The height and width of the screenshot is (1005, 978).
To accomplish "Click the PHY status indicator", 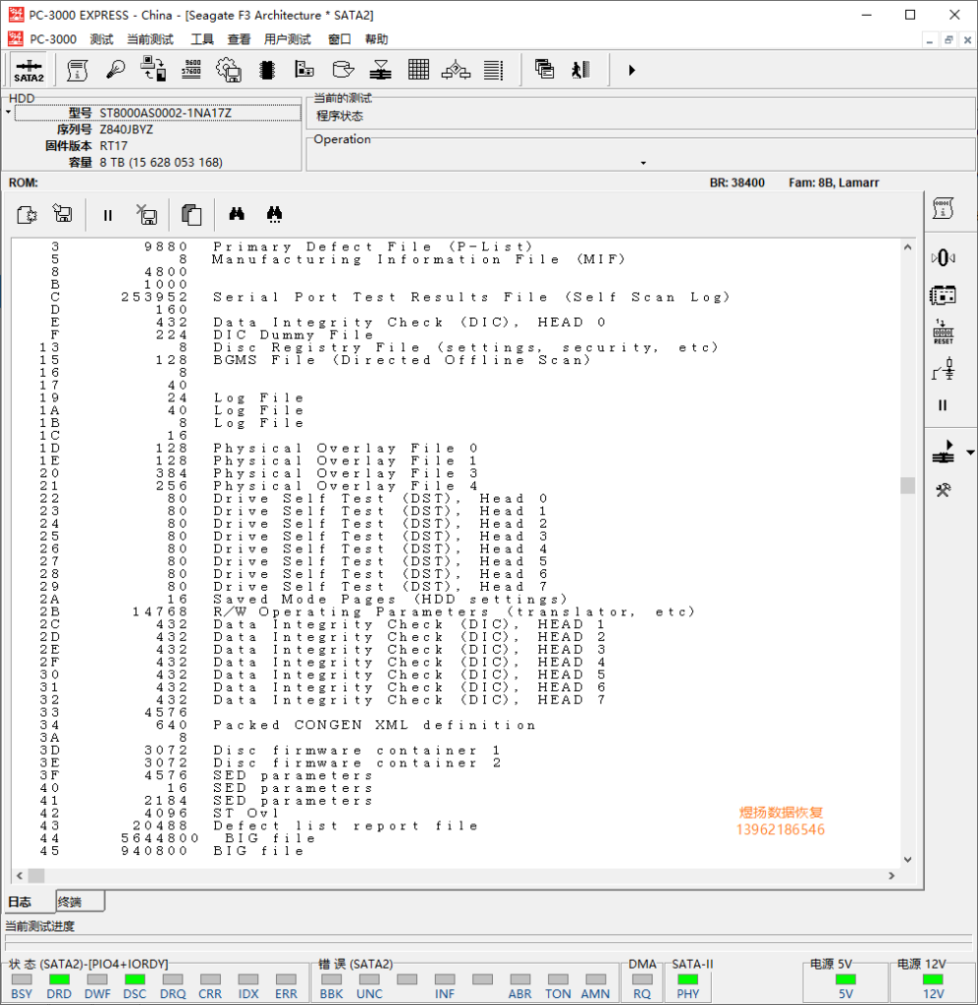I will pos(687,979).
